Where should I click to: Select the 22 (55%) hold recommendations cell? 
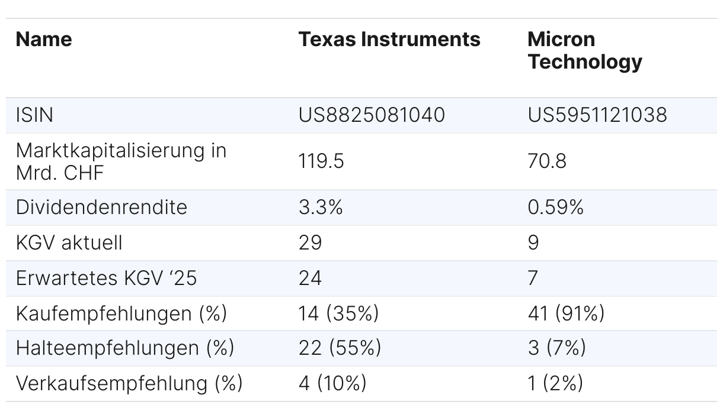pos(340,348)
